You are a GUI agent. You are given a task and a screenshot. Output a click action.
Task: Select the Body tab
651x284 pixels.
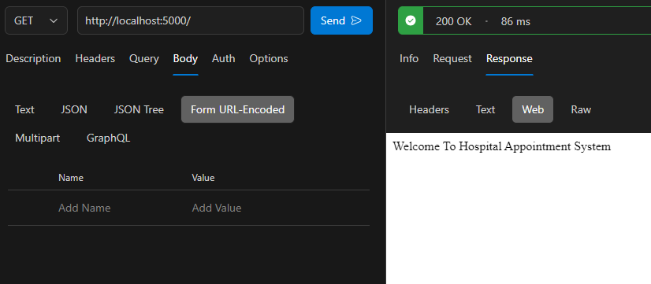click(x=185, y=59)
